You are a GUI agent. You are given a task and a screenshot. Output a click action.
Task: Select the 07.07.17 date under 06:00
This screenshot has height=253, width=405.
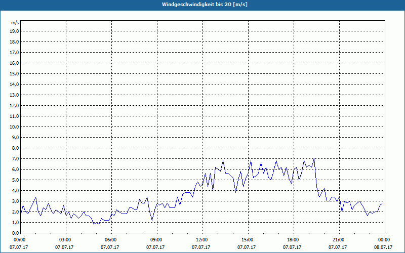pyautogui.click(x=110, y=247)
